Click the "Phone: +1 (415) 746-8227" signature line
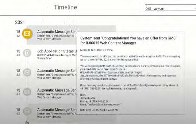 94,101
